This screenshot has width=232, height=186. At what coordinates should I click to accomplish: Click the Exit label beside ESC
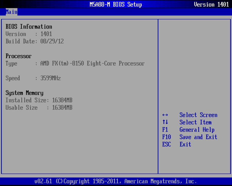coord(185,144)
